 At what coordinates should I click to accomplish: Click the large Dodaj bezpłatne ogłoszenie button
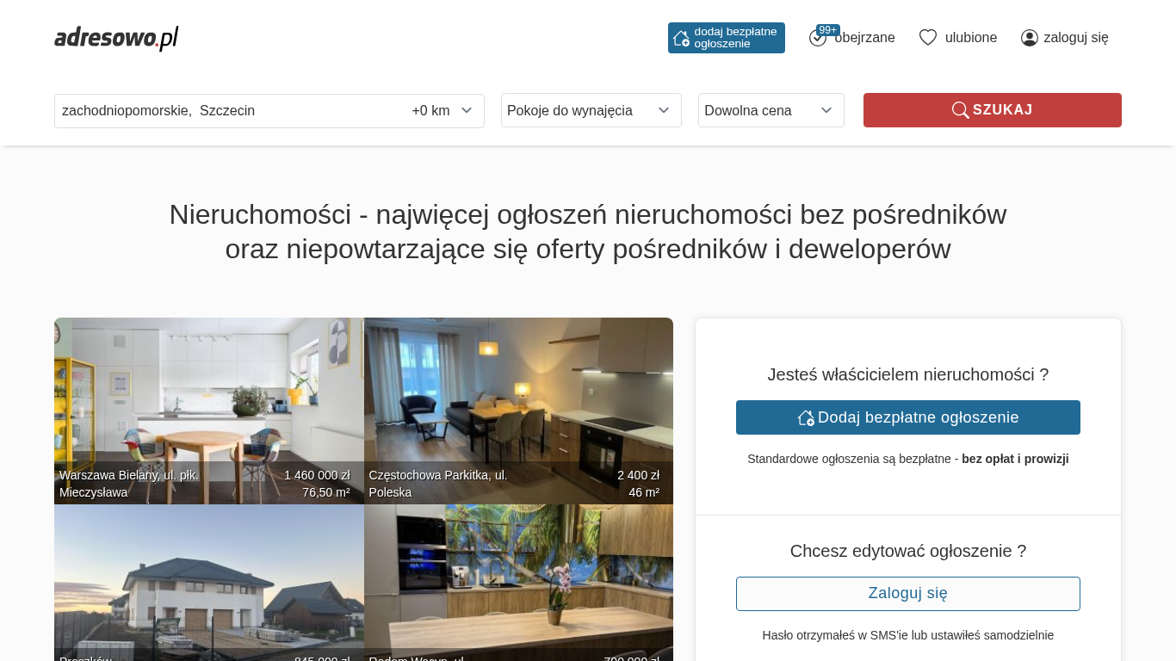(908, 417)
